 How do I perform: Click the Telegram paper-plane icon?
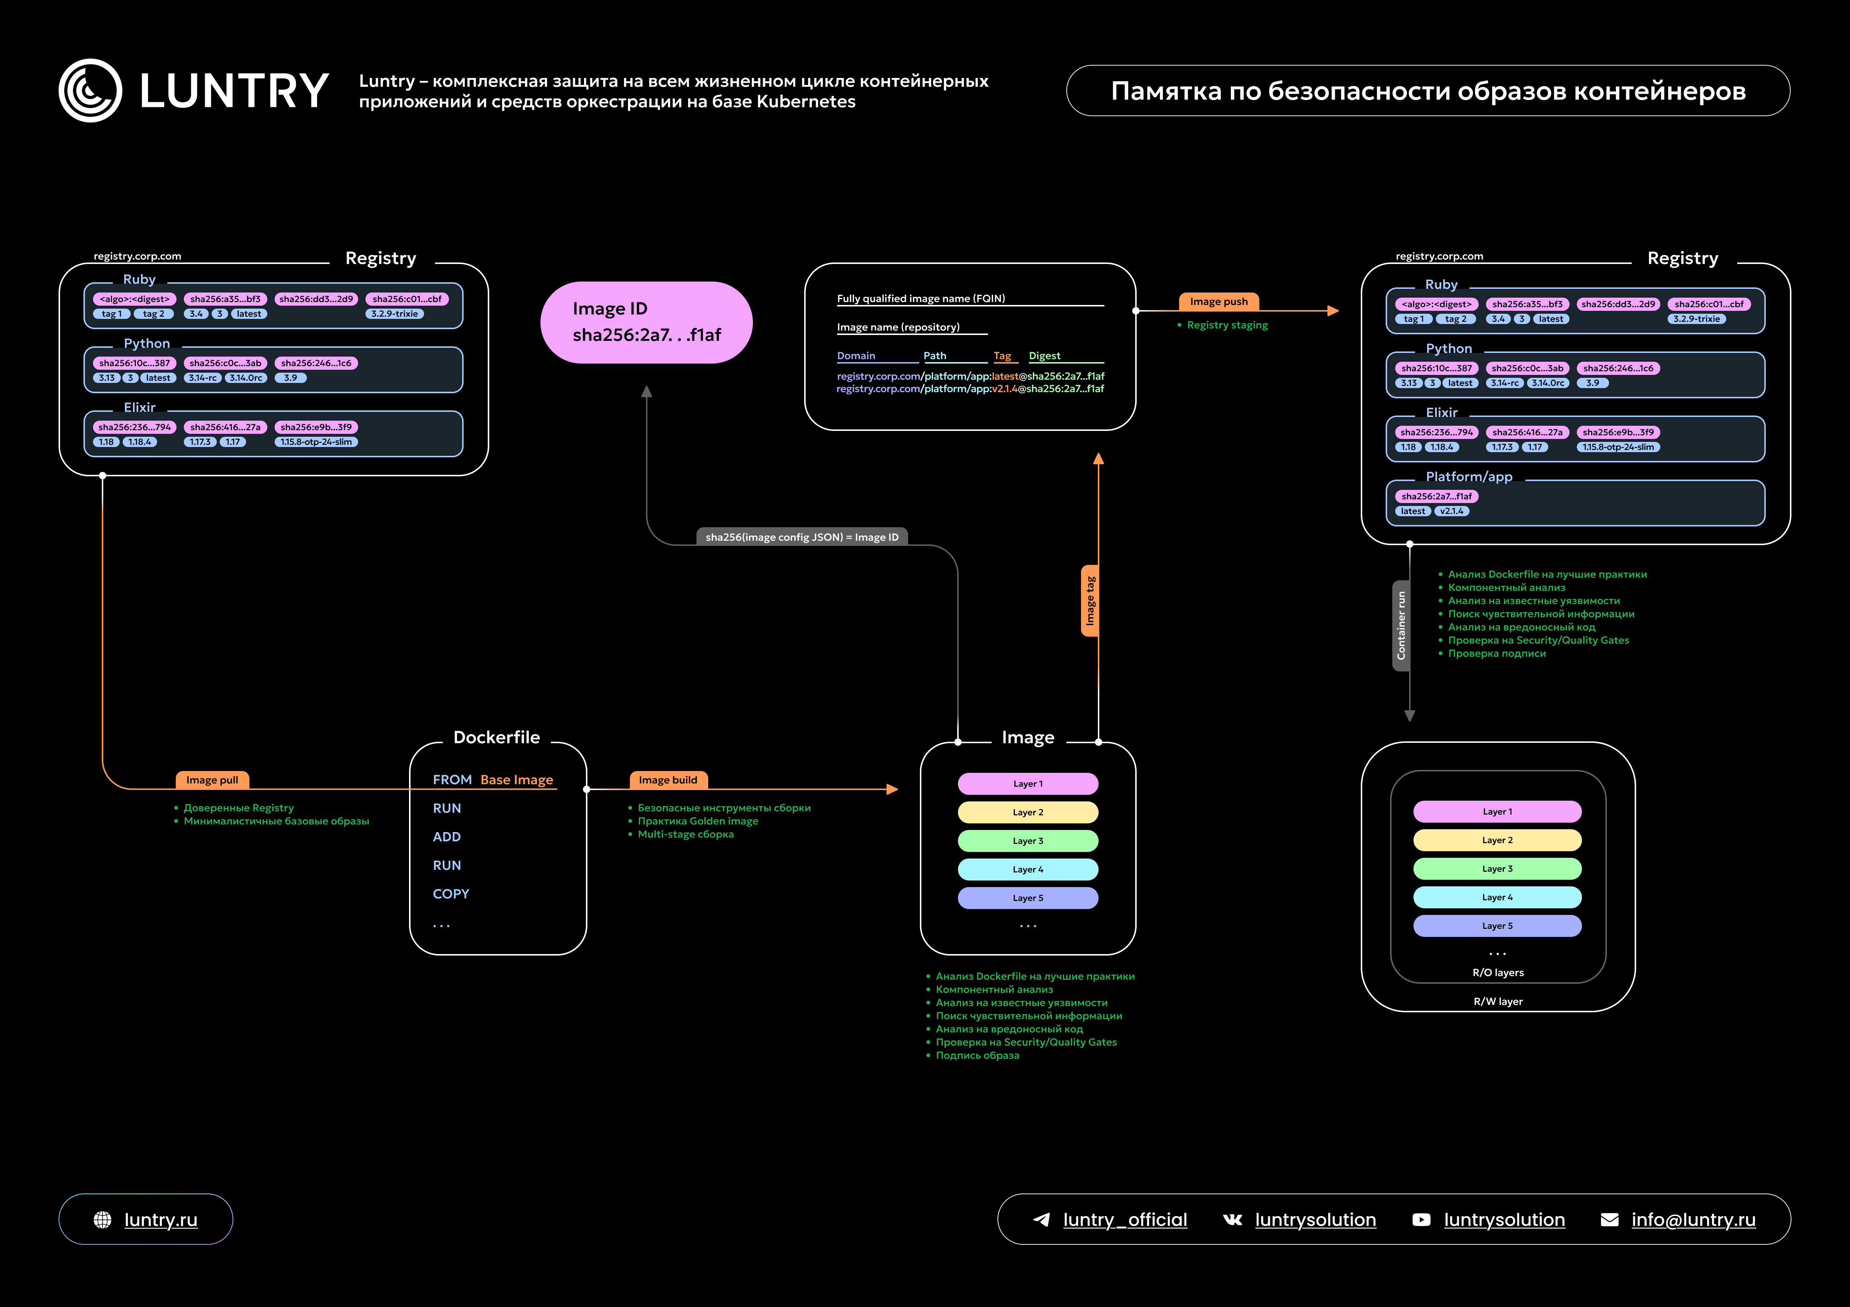point(1041,1219)
